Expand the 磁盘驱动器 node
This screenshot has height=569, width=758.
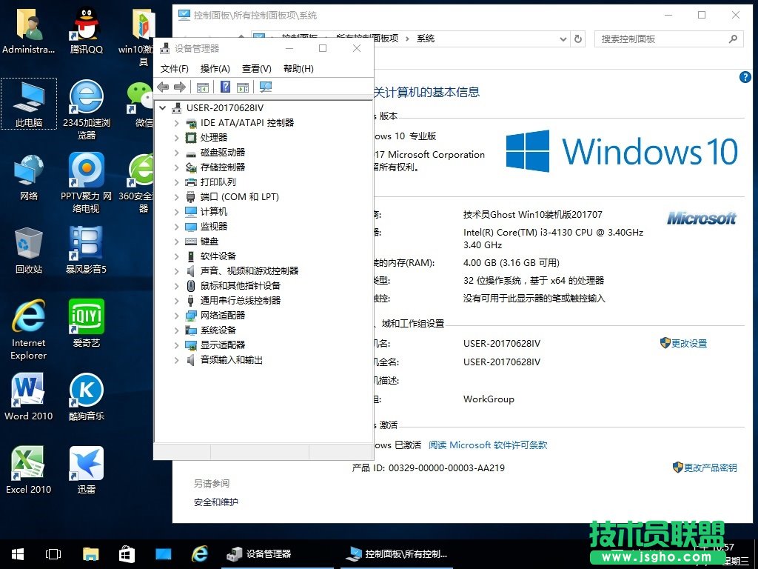point(176,153)
